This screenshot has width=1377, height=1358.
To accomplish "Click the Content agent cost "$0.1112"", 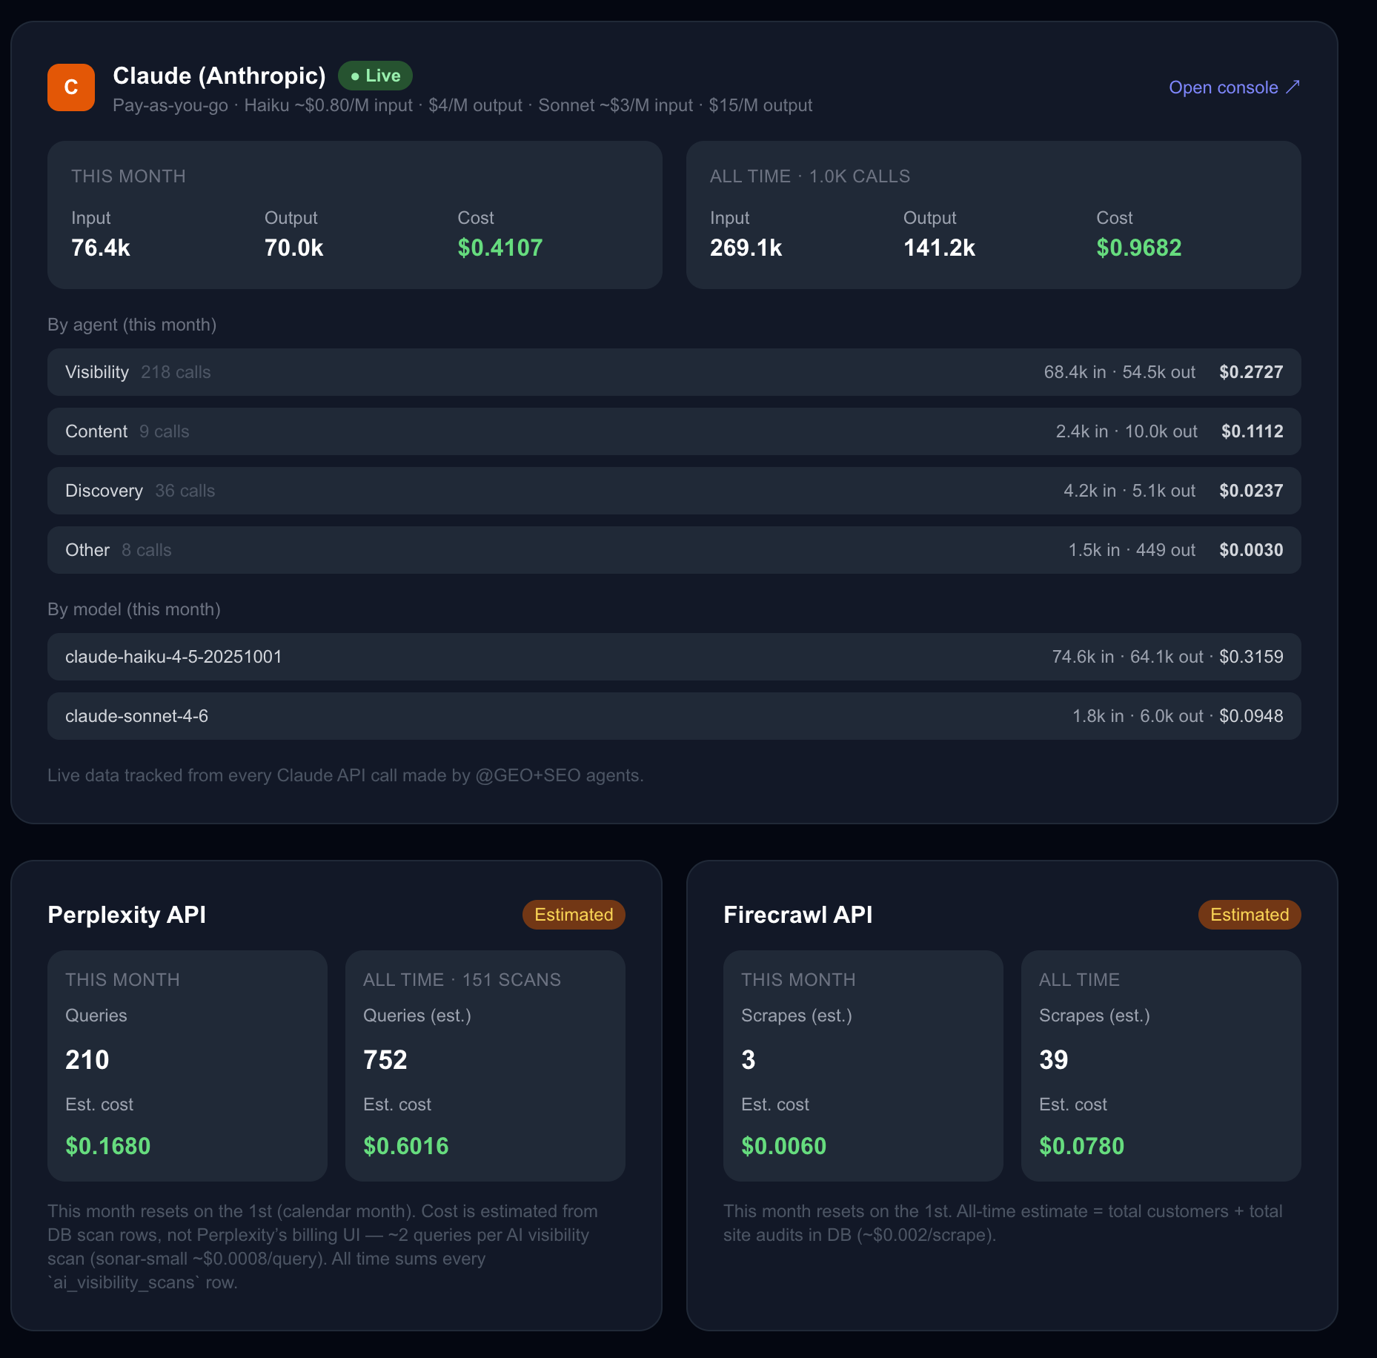I will click(x=1252, y=431).
